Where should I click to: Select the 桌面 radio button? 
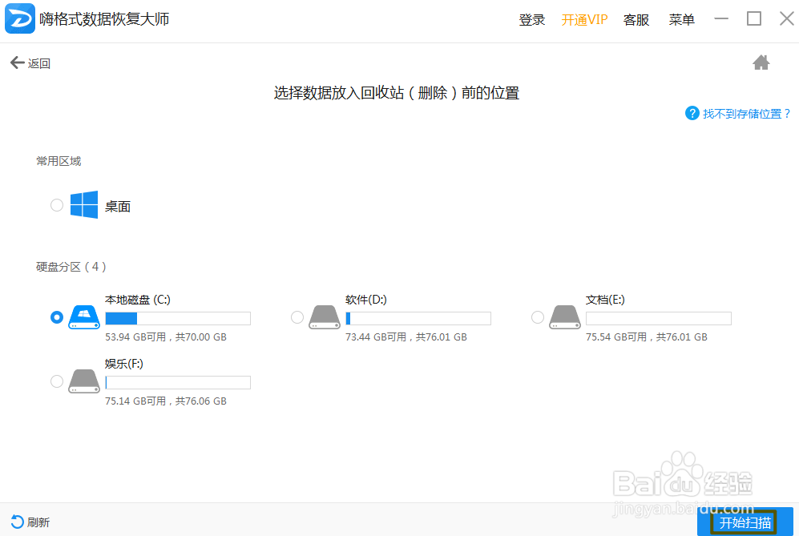click(x=56, y=205)
